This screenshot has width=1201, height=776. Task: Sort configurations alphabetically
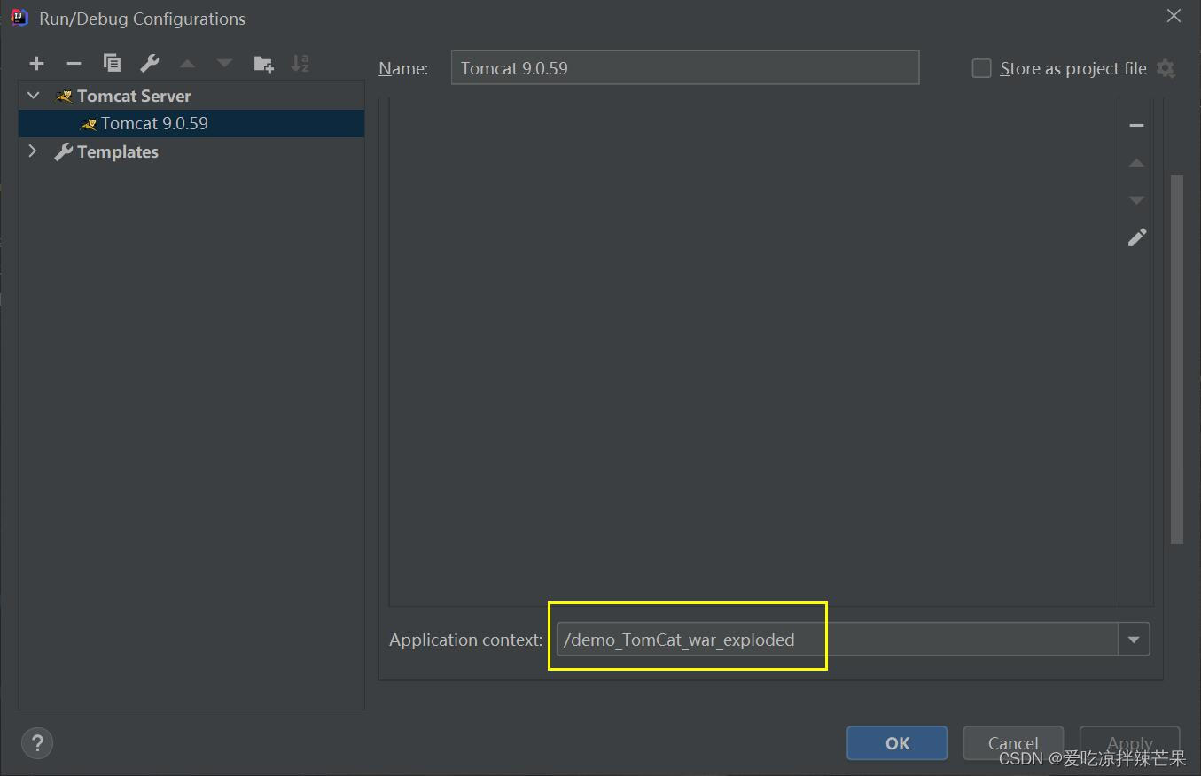(x=300, y=63)
